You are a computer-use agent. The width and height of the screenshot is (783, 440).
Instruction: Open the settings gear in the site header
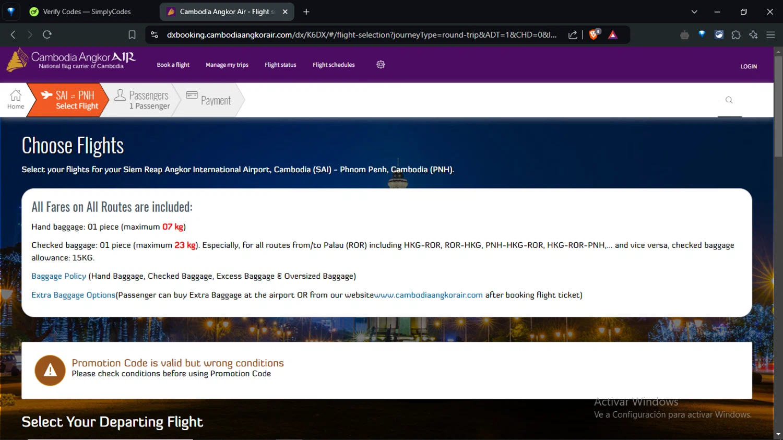coord(381,65)
